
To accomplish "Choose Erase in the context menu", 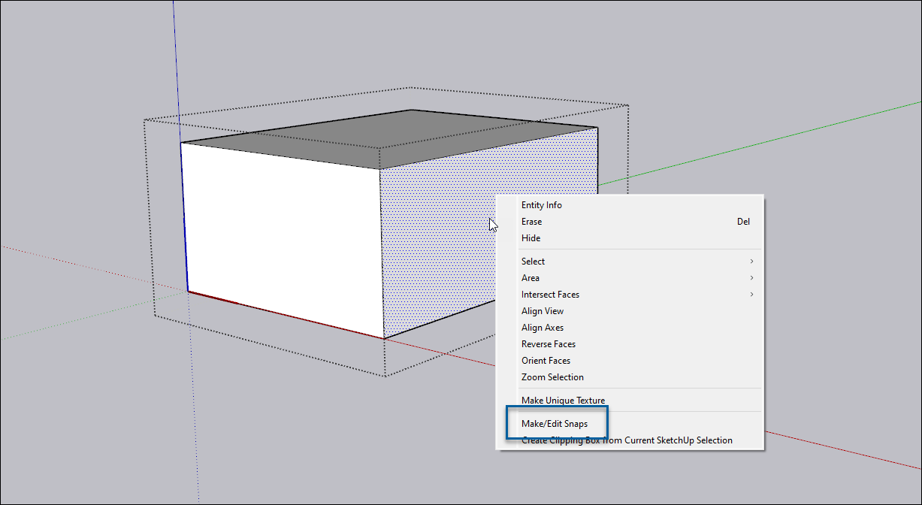I will click(630, 222).
